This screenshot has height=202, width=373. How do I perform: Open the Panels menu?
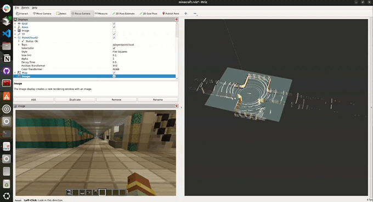25,8
